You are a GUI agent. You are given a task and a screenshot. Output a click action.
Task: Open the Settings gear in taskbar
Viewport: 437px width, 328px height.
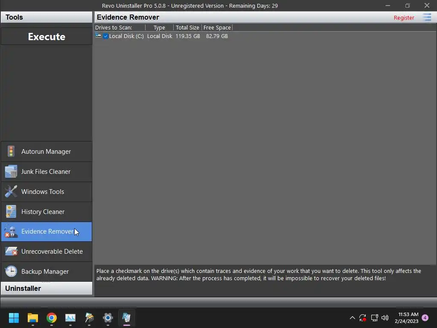click(108, 318)
